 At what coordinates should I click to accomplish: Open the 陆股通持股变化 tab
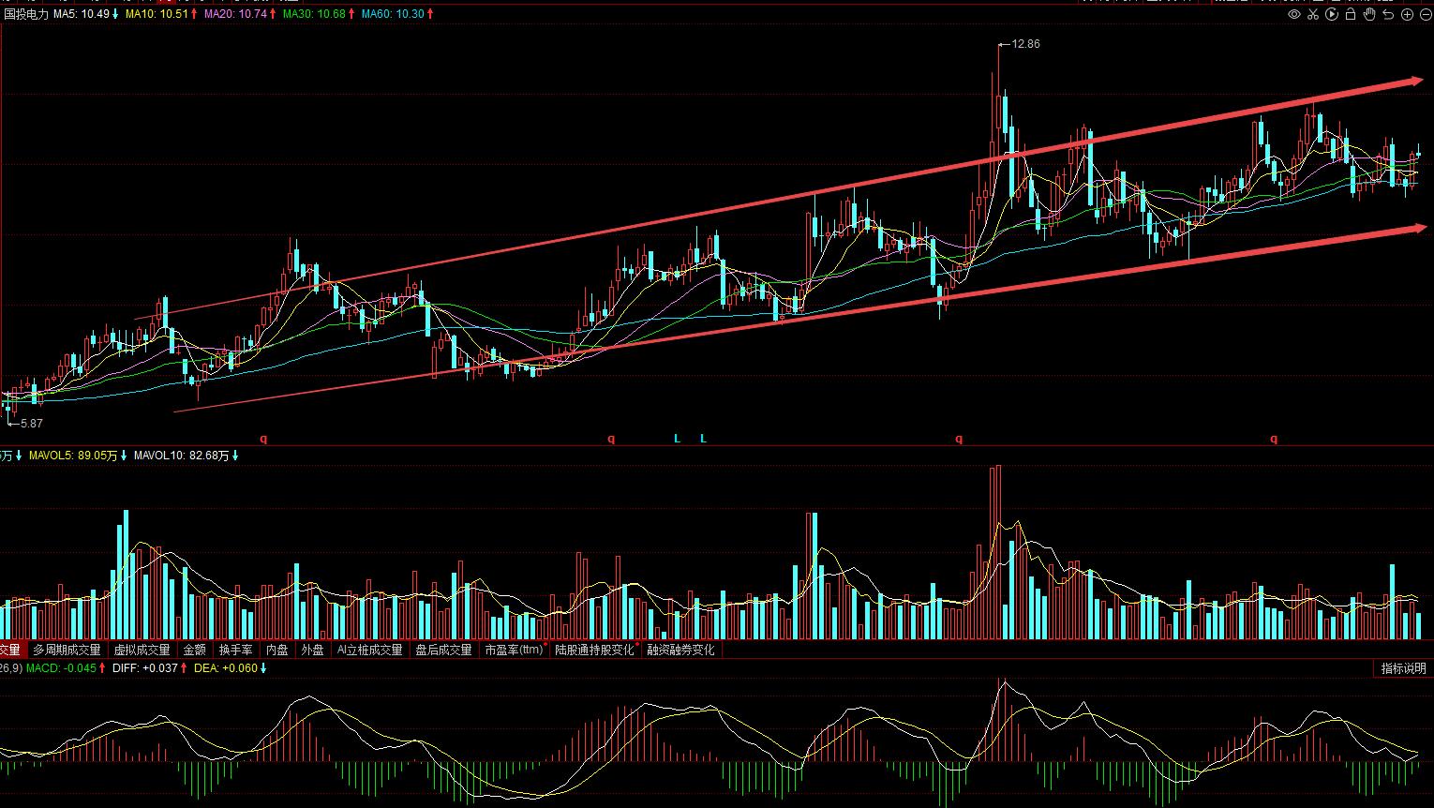pos(594,650)
